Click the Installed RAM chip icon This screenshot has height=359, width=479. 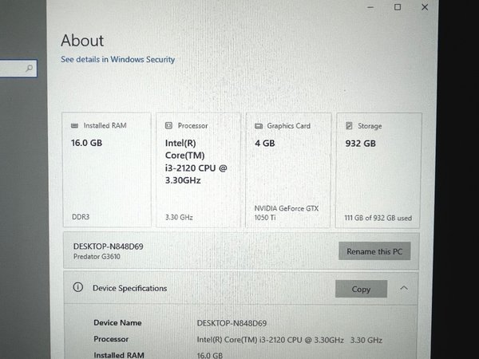pos(75,126)
